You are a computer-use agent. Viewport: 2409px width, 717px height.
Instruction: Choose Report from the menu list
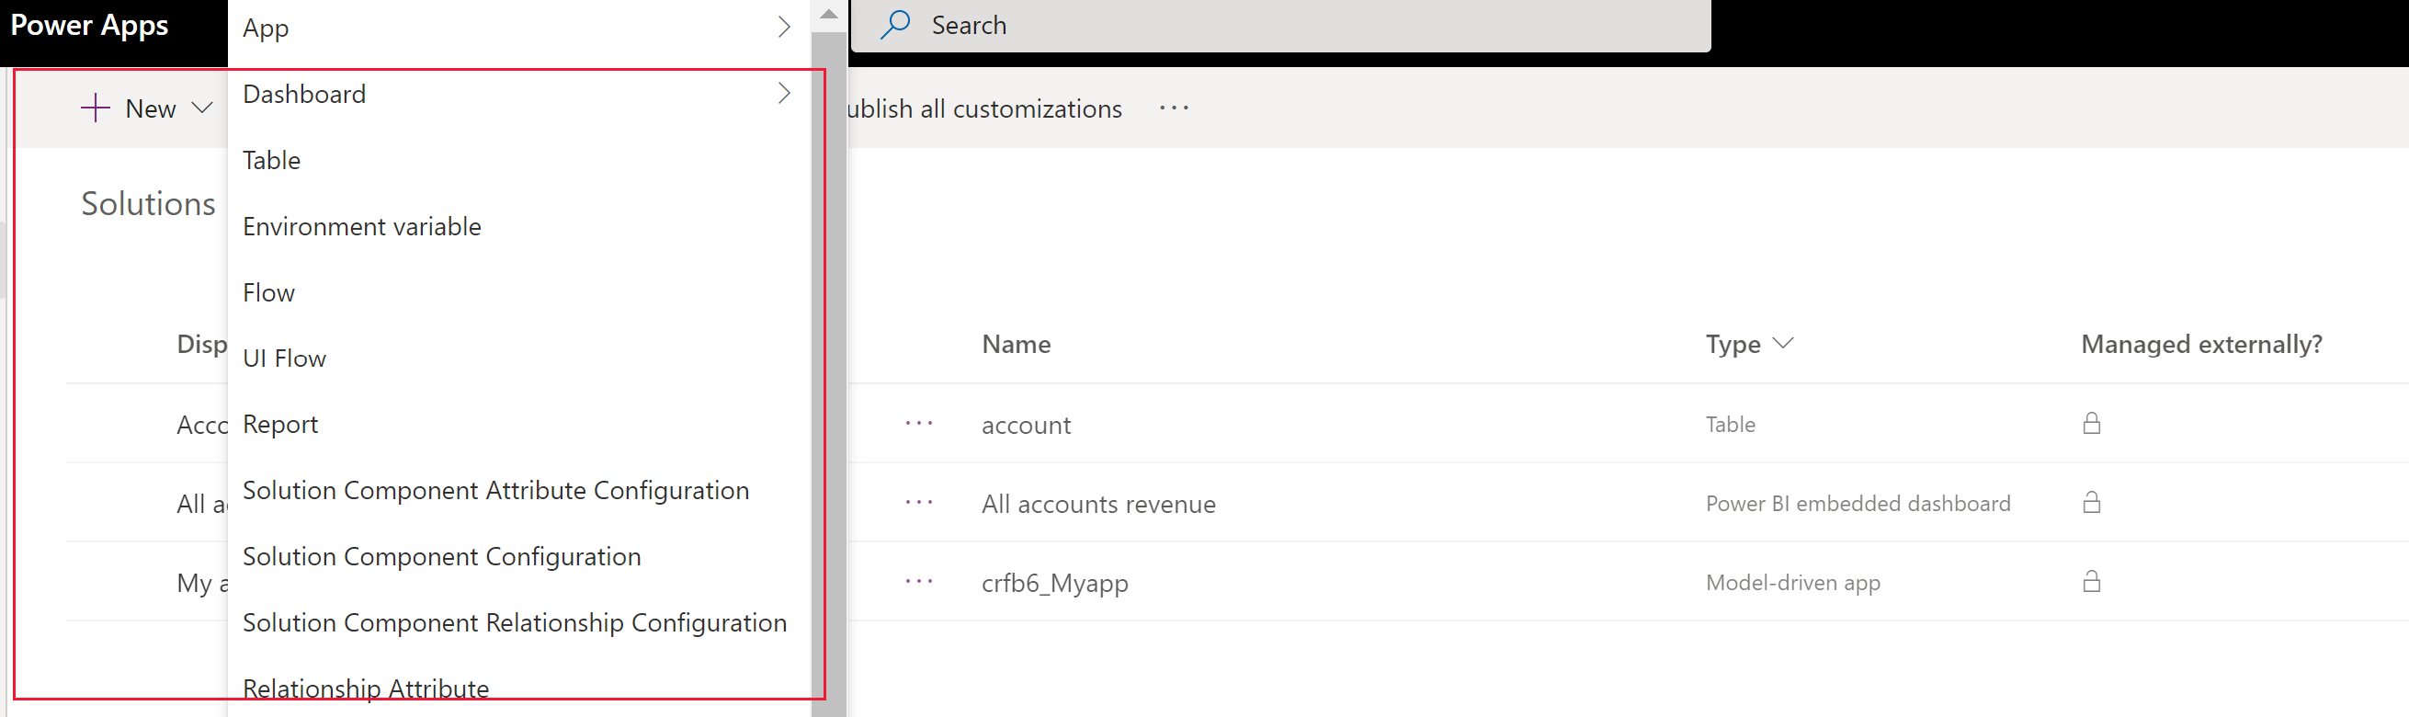pos(279,425)
